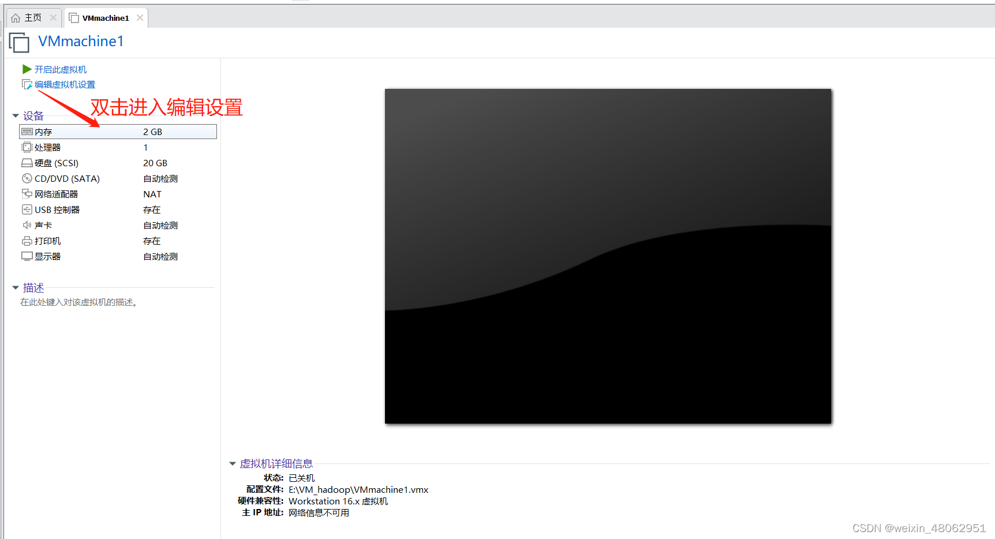Collapse the 虚拟机详细信息 section
The width and height of the screenshot is (995, 539).
pos(232,463)
